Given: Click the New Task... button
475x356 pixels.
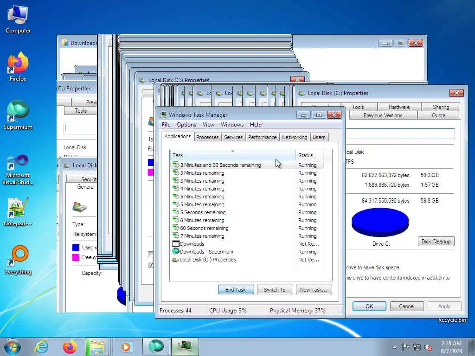Looking at the screenshot, I should click(314, 290).
